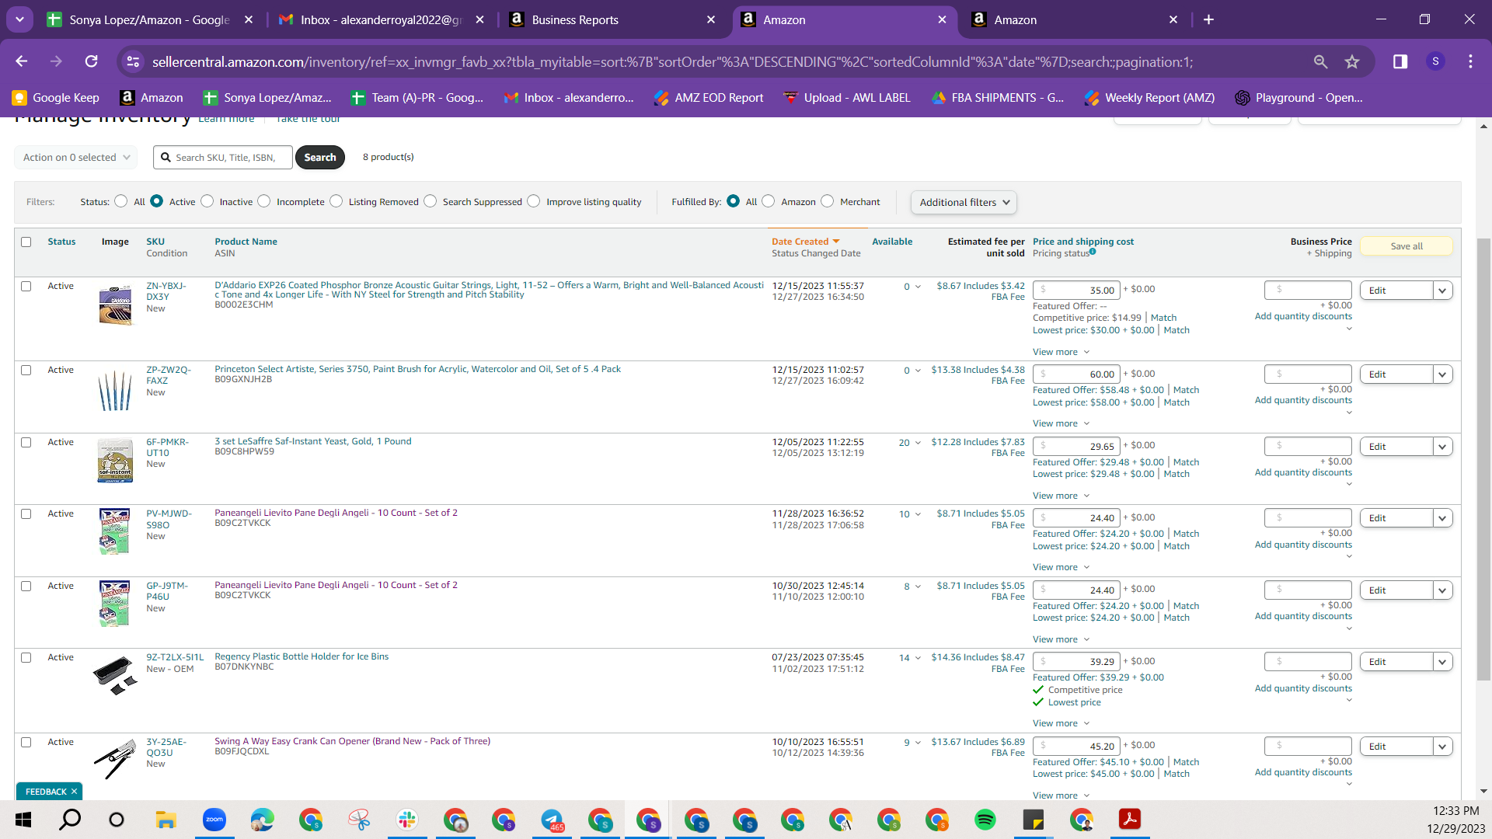Screen dimensions: 1492x839
Task: Open a new browser tab
Action: coord(1208,19)
